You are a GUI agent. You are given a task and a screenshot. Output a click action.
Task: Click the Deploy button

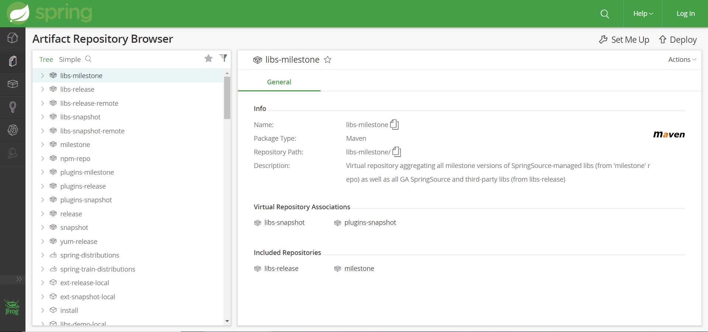678,39
